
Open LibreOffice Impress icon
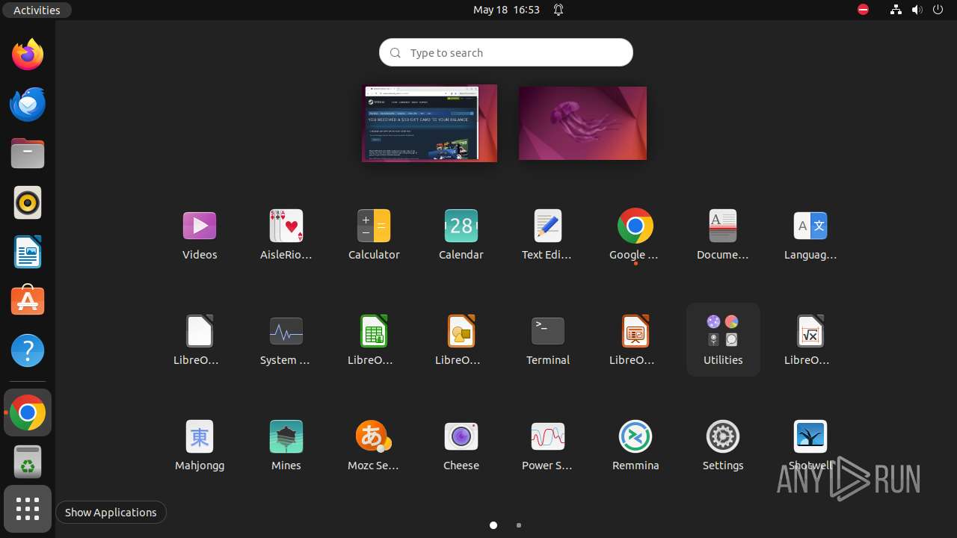click(x=636, y=331)
